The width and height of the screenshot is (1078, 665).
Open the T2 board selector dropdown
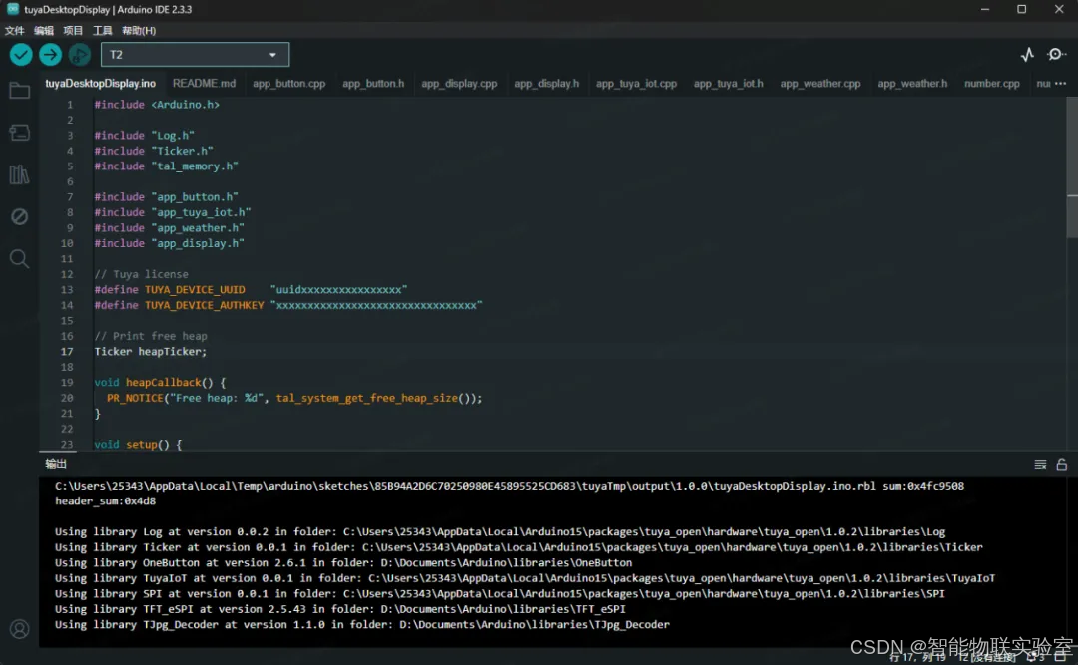click(x=195, y=54)
